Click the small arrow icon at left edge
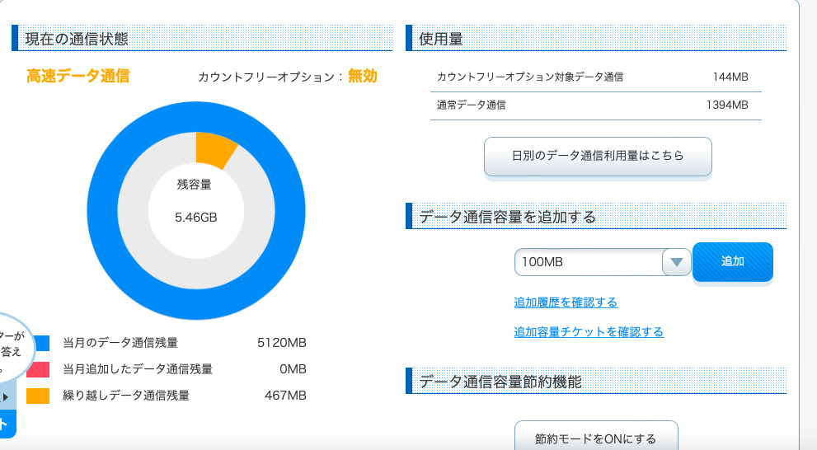This screenshot has height=450, width=817. 7,397
